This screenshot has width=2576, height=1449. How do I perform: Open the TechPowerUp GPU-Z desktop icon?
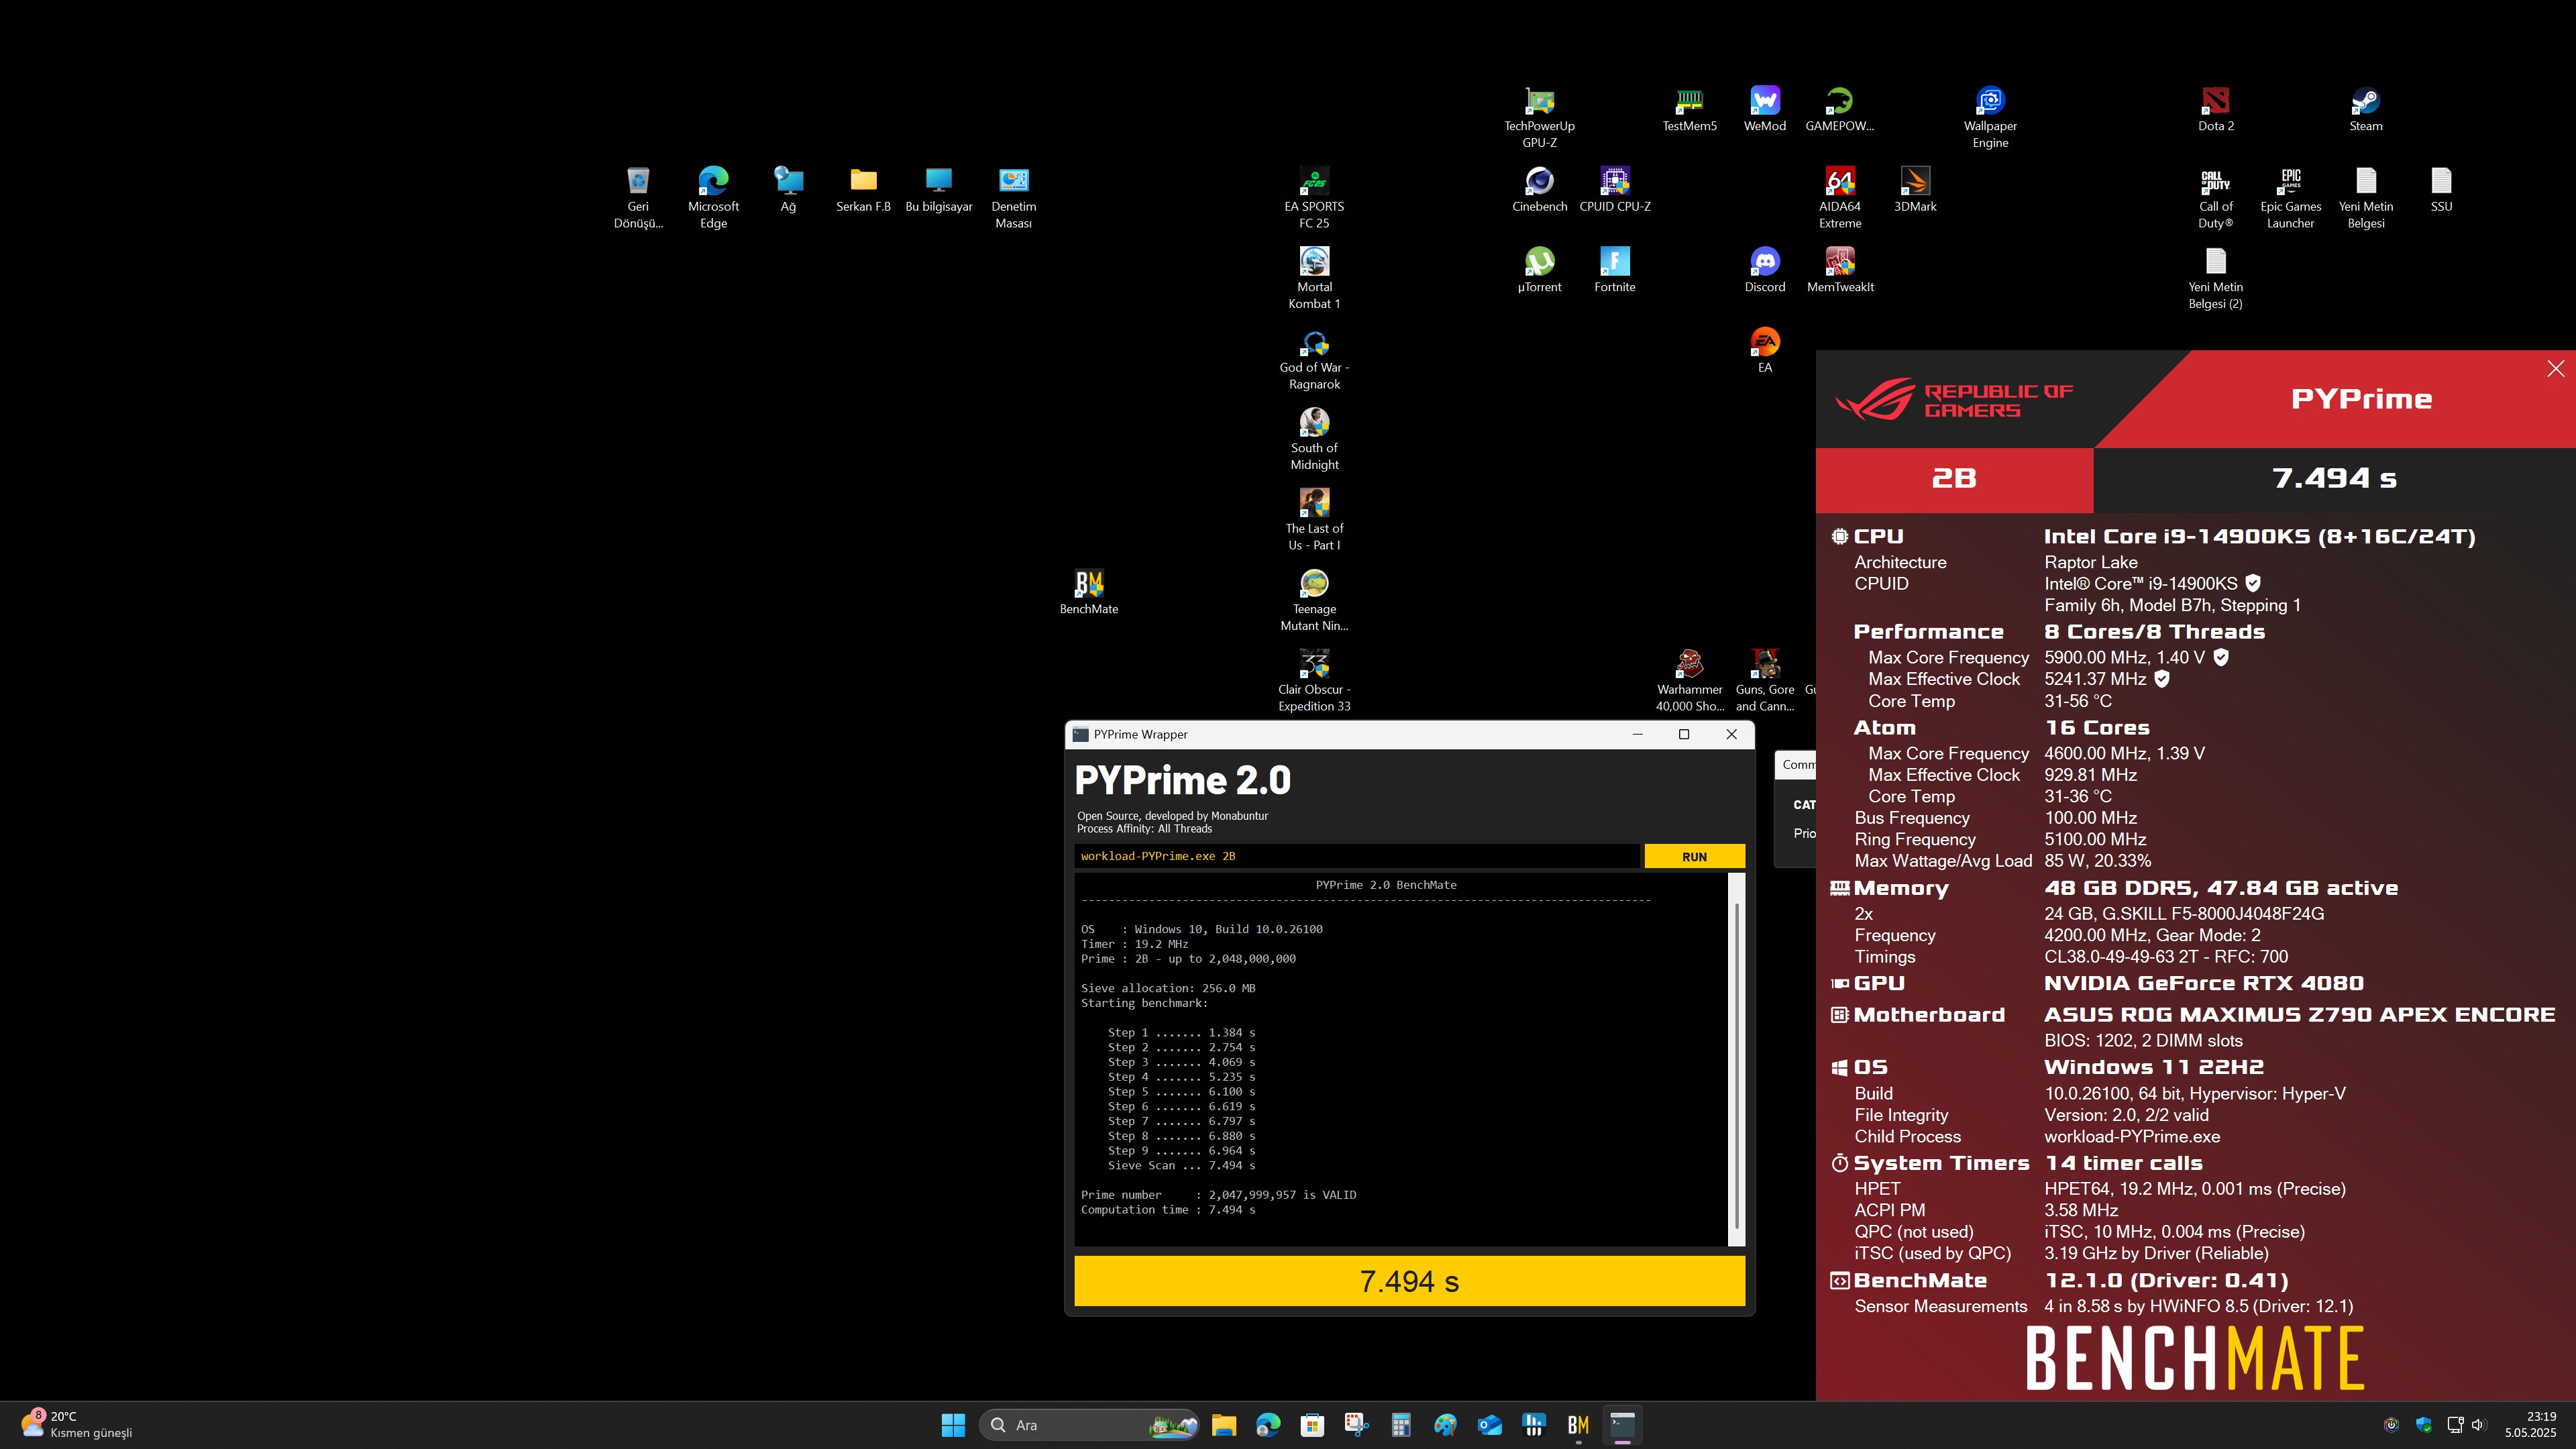click(x=1539, y=117)
